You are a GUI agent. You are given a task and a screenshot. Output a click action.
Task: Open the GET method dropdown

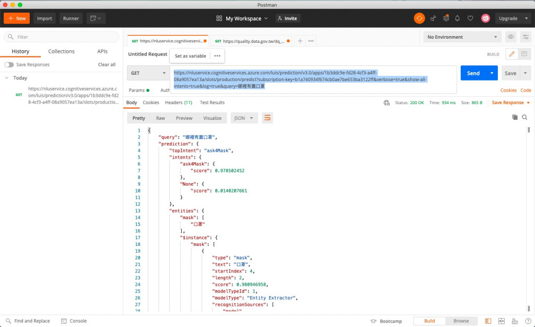click(x=148, y=73)
